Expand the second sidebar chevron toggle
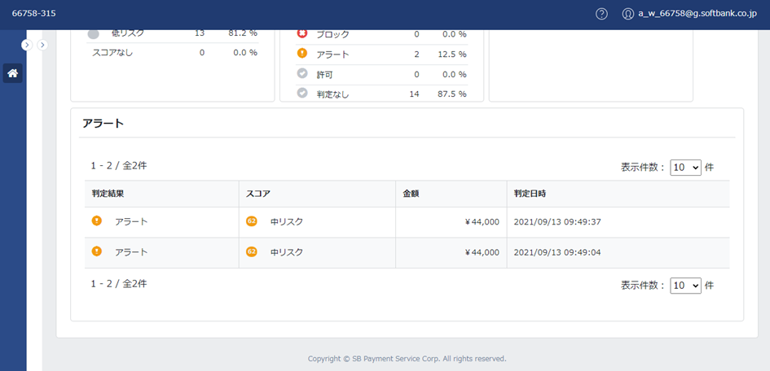Screen dimensions: 770x371 [42, 45]
